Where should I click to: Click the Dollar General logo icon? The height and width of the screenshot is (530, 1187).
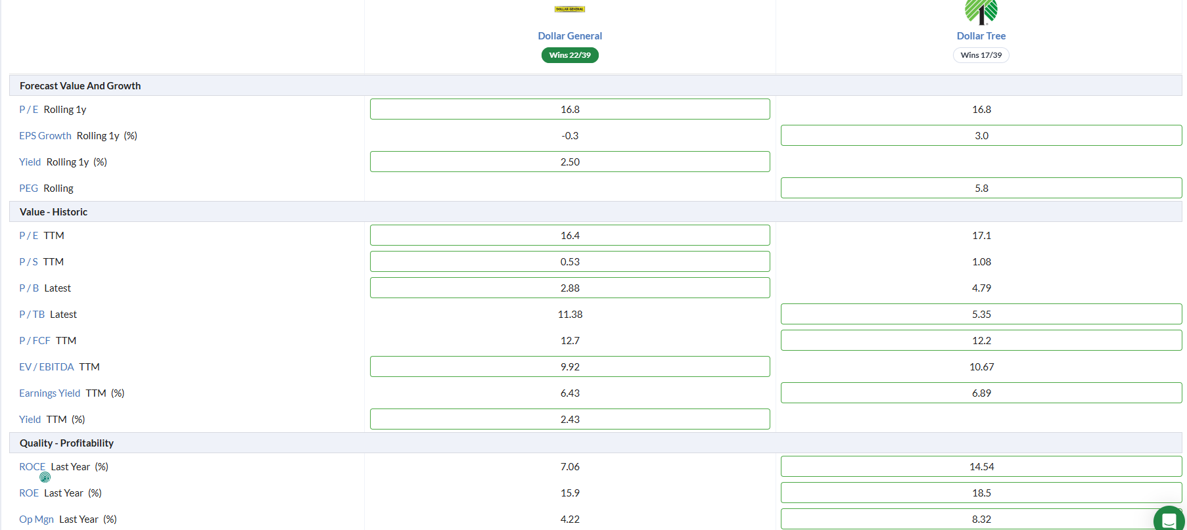(x=570, y=9)
